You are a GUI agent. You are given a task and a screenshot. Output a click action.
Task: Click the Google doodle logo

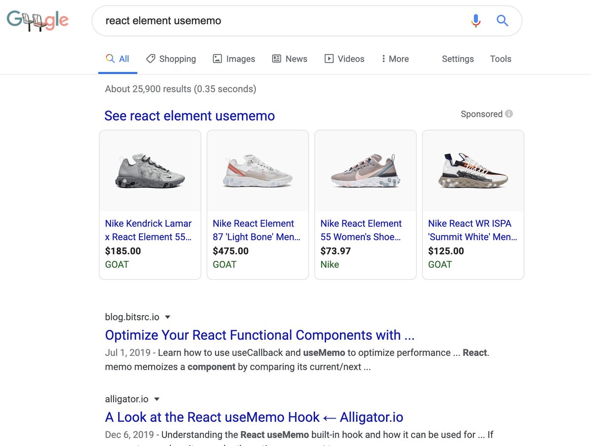click(37, 21)
